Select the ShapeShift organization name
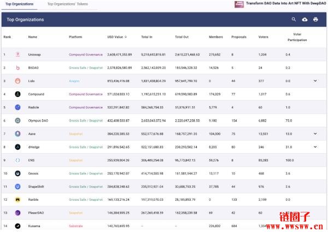This screenshot has width=328, height=232. coord(36,187)
